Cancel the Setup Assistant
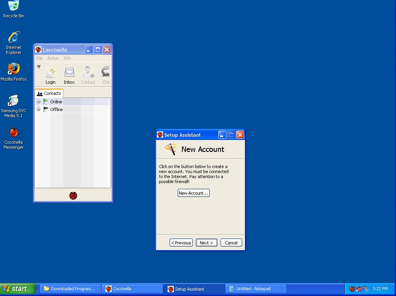This screenshot has width=396, height=296. click(x=231, y=242)
